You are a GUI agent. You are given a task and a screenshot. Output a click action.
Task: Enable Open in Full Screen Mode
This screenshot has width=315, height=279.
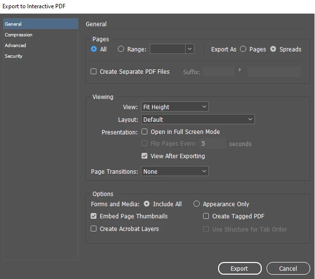click(144, 131)
